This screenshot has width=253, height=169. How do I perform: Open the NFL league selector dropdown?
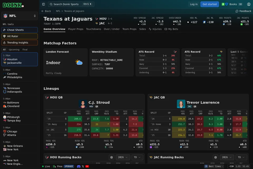pos(20,16)
